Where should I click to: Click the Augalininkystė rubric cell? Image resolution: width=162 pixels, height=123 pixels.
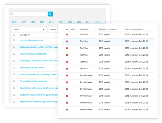click(86, 110)
